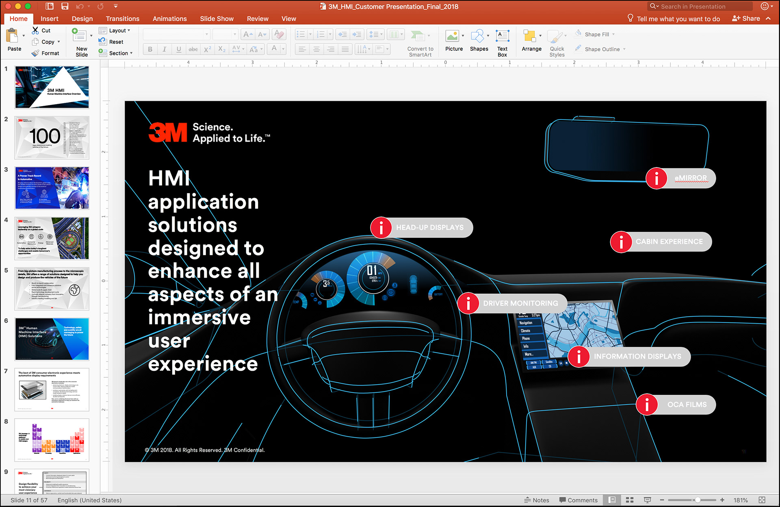Open the font name combo box
Image resolution: width=780 pixels, height=507 pixels.
(176, 35)
